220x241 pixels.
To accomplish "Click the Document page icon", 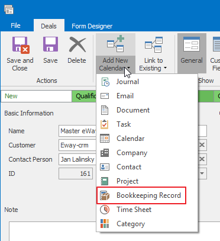I will [x=105, y=110].
